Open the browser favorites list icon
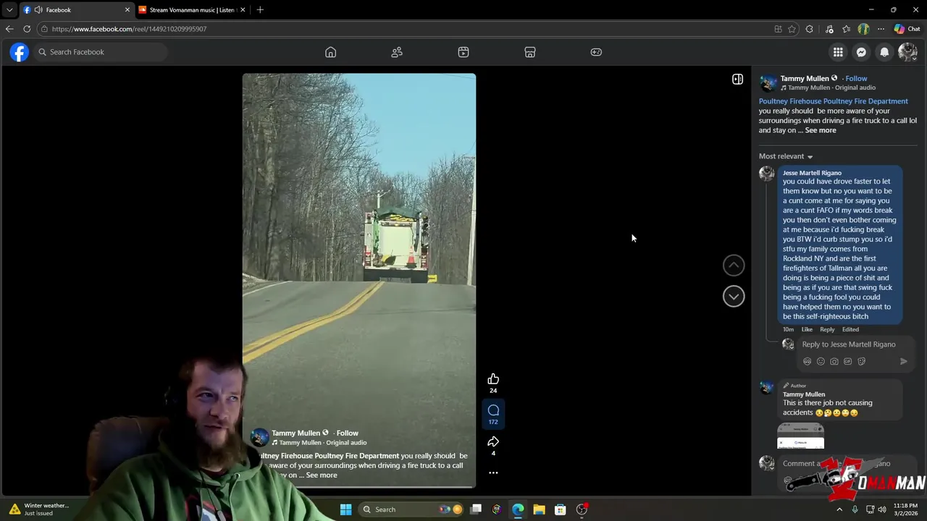Screen dimensions: 927x521 tap(846, 29)
